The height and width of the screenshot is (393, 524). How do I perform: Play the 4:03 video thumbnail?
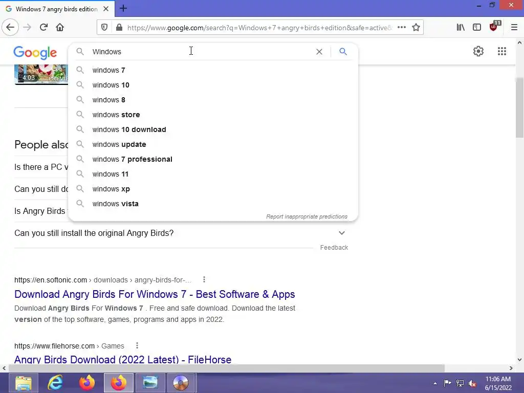point(41,74)
